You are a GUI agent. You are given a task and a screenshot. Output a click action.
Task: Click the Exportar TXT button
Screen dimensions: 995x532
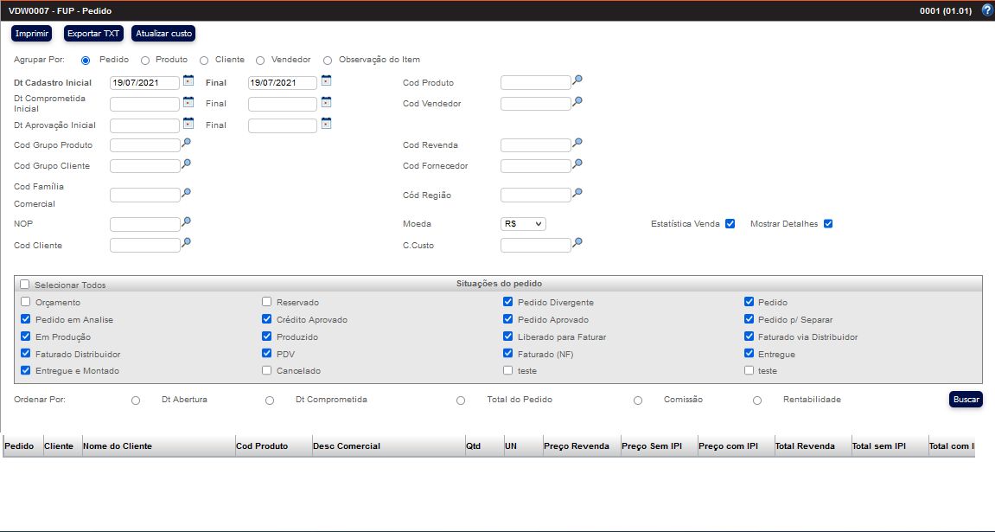[x=94, y=34]
